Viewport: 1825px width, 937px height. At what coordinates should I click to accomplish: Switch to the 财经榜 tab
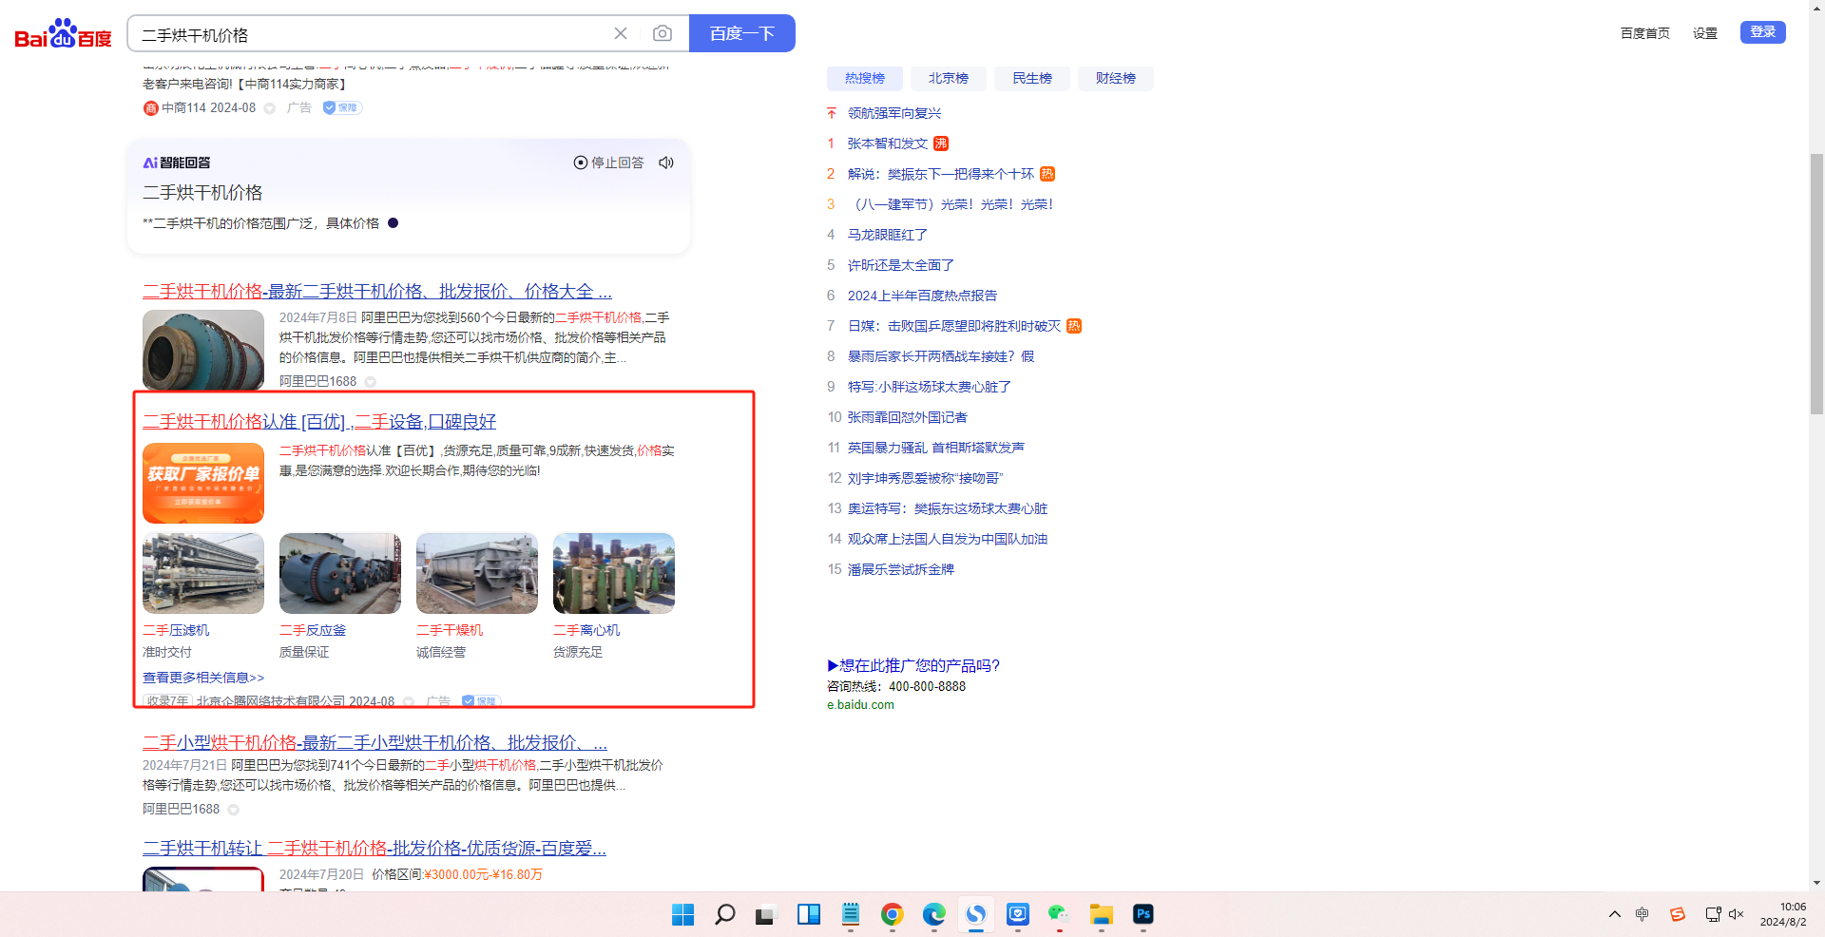point(1115,78)
